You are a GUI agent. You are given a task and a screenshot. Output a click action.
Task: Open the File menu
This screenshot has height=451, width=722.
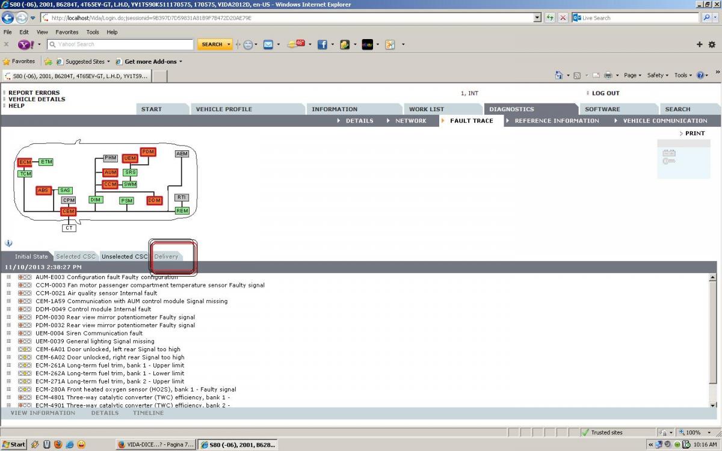[x=8, y=32]
